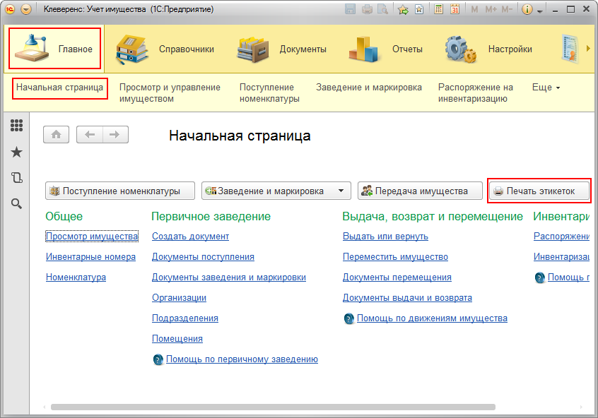
Task: Click the Home button
Action: point(56,134)
